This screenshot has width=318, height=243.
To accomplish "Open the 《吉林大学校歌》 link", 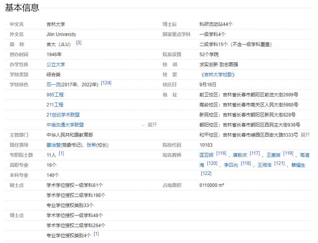I will 217,75.
